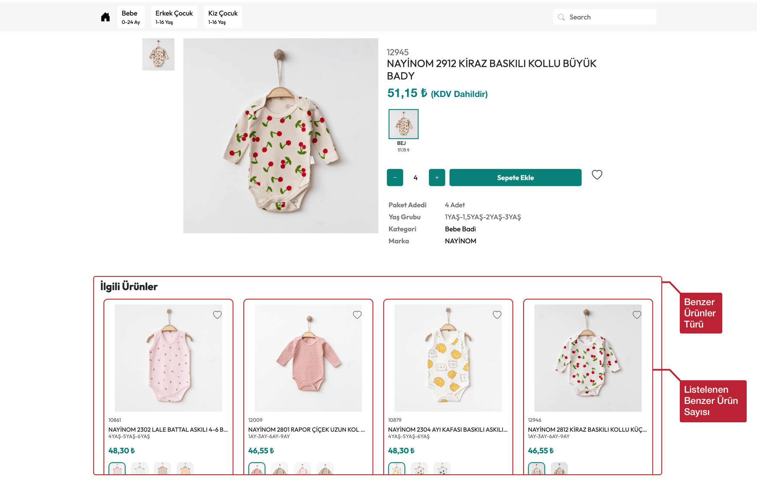Increase quantity with plus button
Viewport: 757px width, 491px height.
click(x=437, y=178)
